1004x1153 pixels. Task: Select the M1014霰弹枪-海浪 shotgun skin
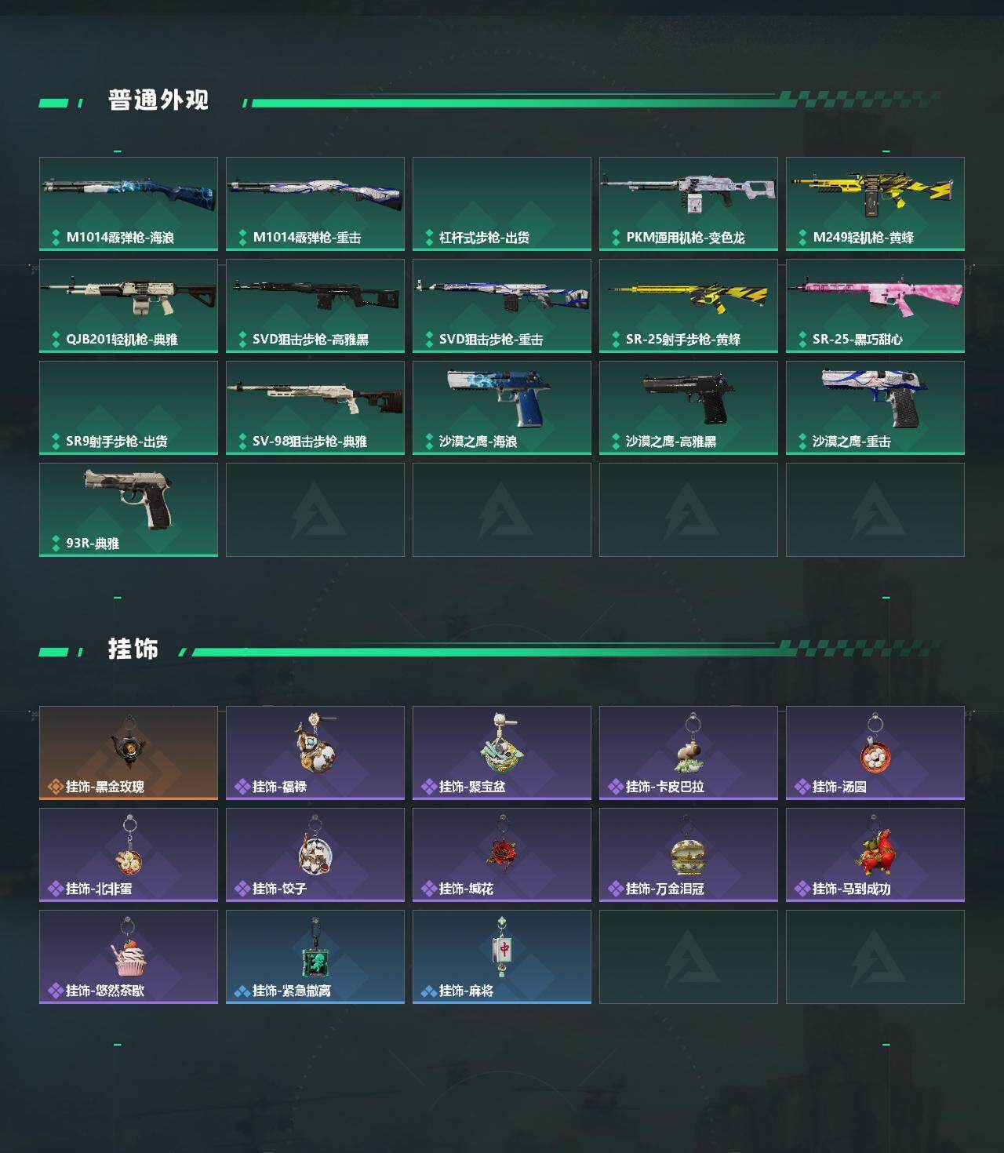tap(129, 204)
